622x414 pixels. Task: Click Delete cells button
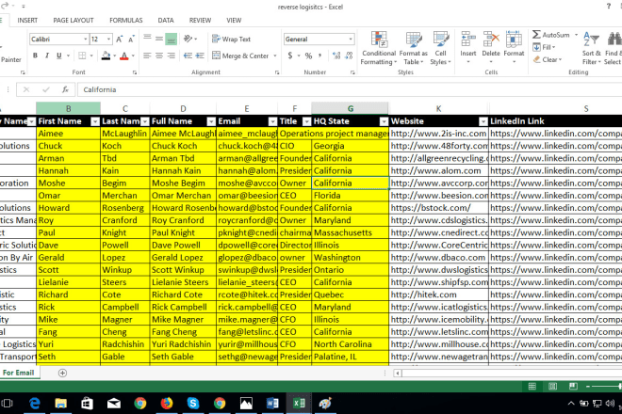point(491,48)
